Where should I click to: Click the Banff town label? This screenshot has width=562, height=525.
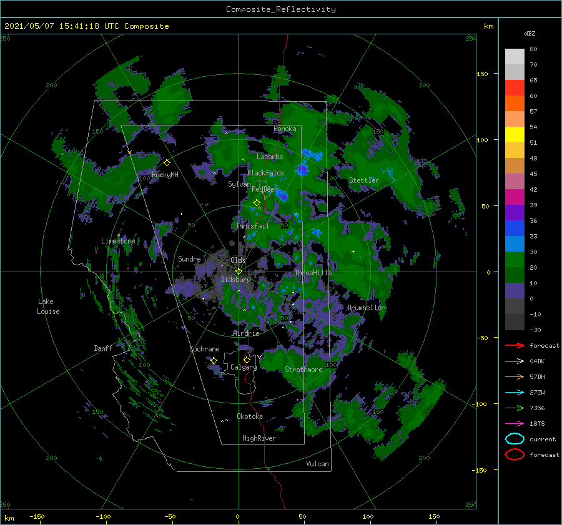coord(103,348)
